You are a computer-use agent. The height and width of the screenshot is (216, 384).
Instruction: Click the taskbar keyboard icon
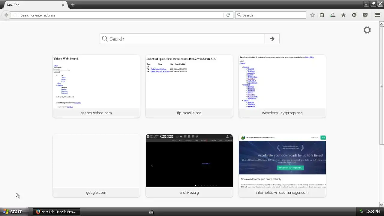[151, 212]
